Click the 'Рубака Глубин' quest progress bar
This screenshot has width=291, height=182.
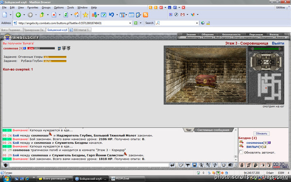point(55,61)
